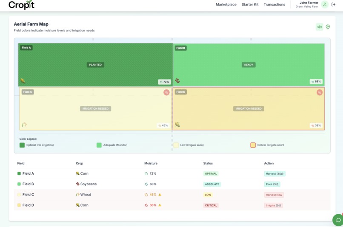Click the red irrigation alert icon in Field C
This screenshot has height=227, width=343.
click(x=166, y=92)
